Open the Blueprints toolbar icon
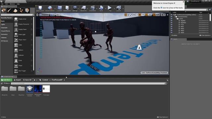 [83, 9]
